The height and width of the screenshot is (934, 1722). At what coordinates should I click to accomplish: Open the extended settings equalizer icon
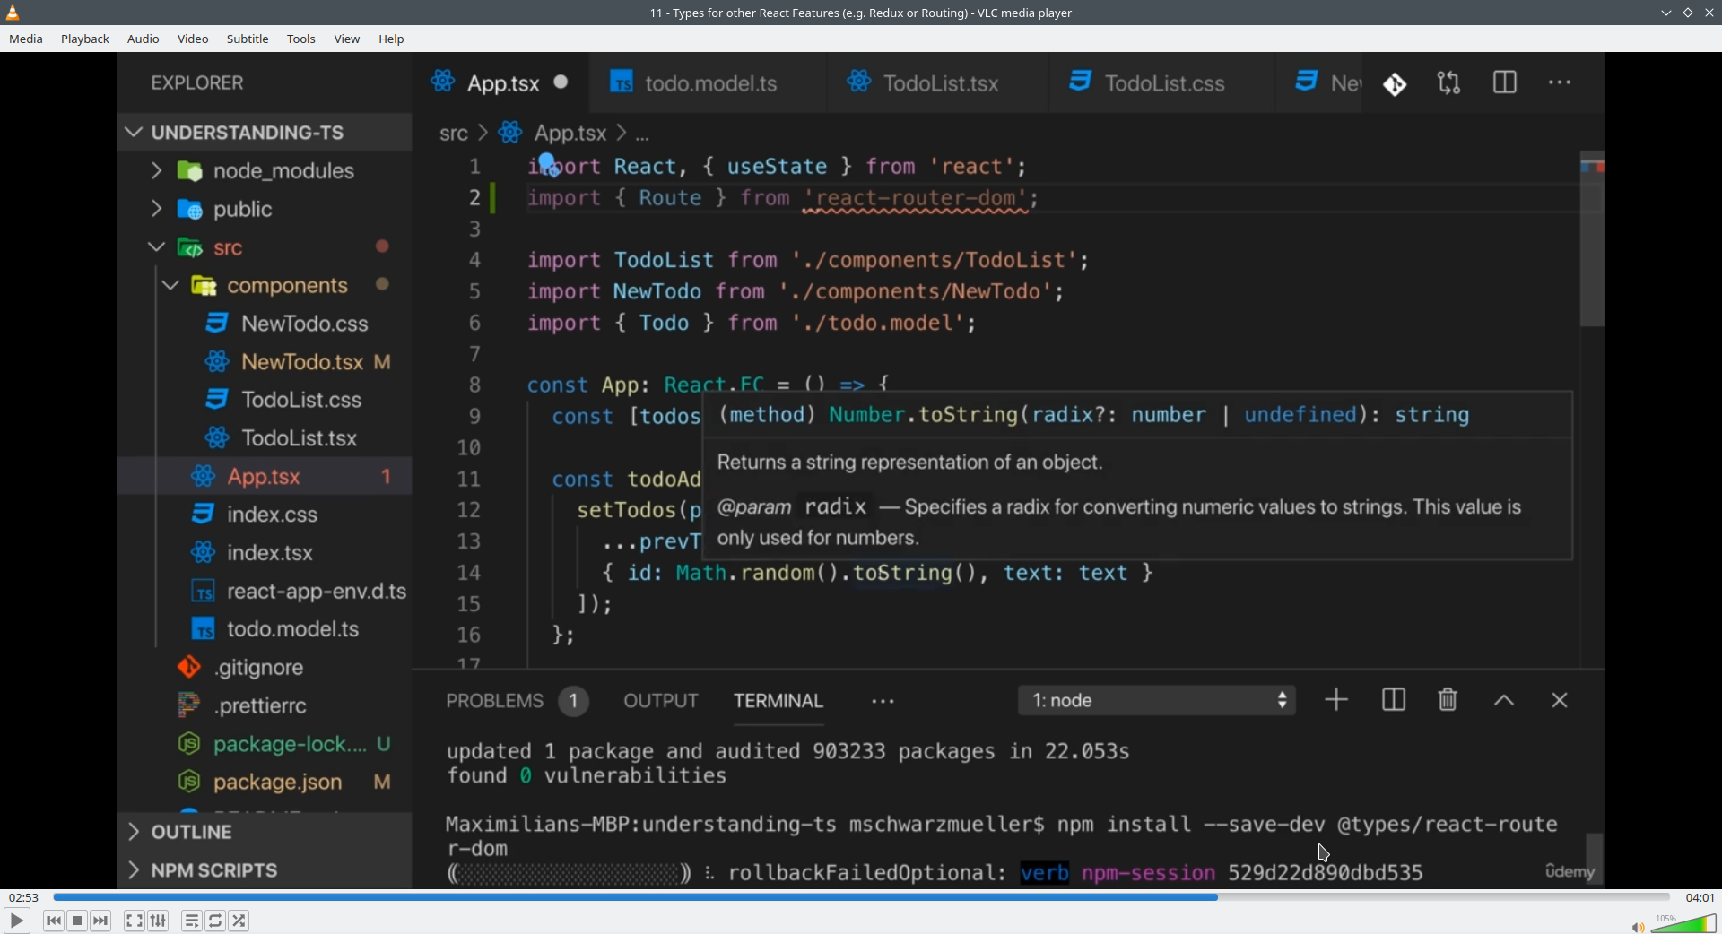tap(159, 921)
